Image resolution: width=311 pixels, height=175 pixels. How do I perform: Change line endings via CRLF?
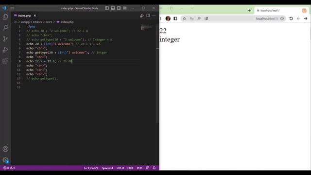[x=130, y=168]
